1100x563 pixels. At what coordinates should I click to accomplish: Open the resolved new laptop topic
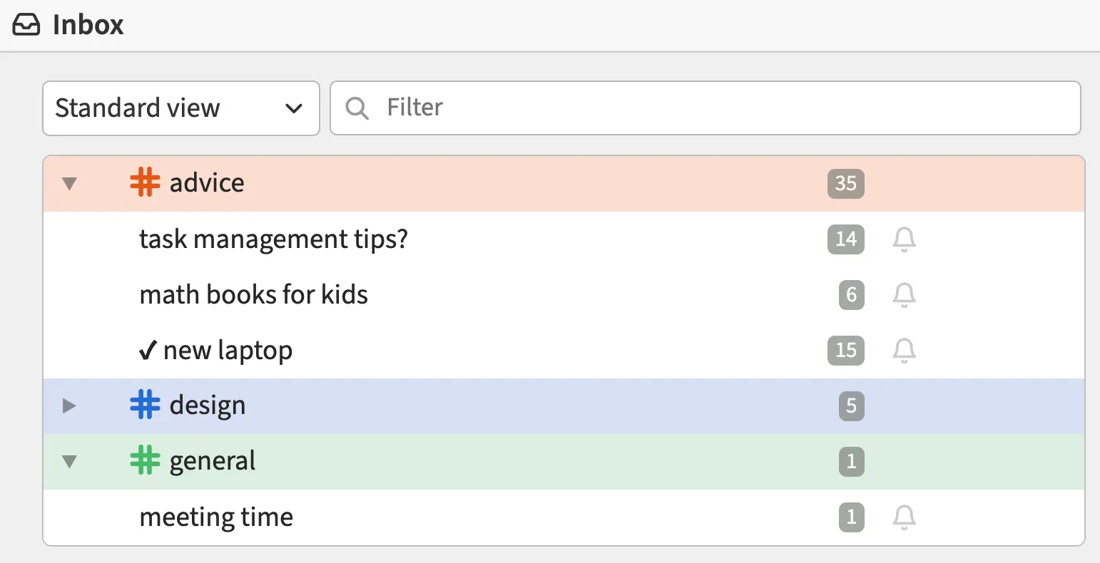coord(227,350)
